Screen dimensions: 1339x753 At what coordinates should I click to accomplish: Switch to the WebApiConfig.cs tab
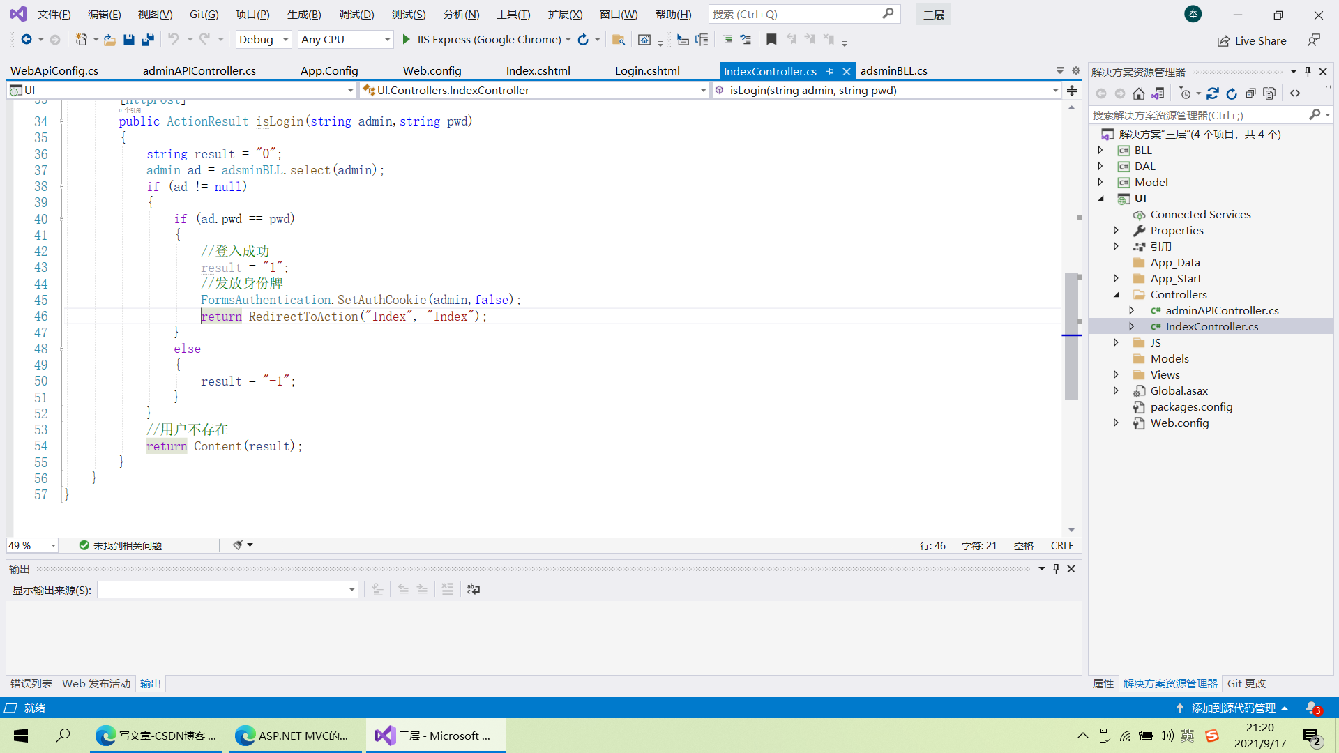point(54,71)
